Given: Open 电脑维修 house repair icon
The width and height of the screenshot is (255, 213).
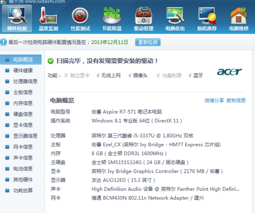Looking at the screenshot, I should click(239, 18).
